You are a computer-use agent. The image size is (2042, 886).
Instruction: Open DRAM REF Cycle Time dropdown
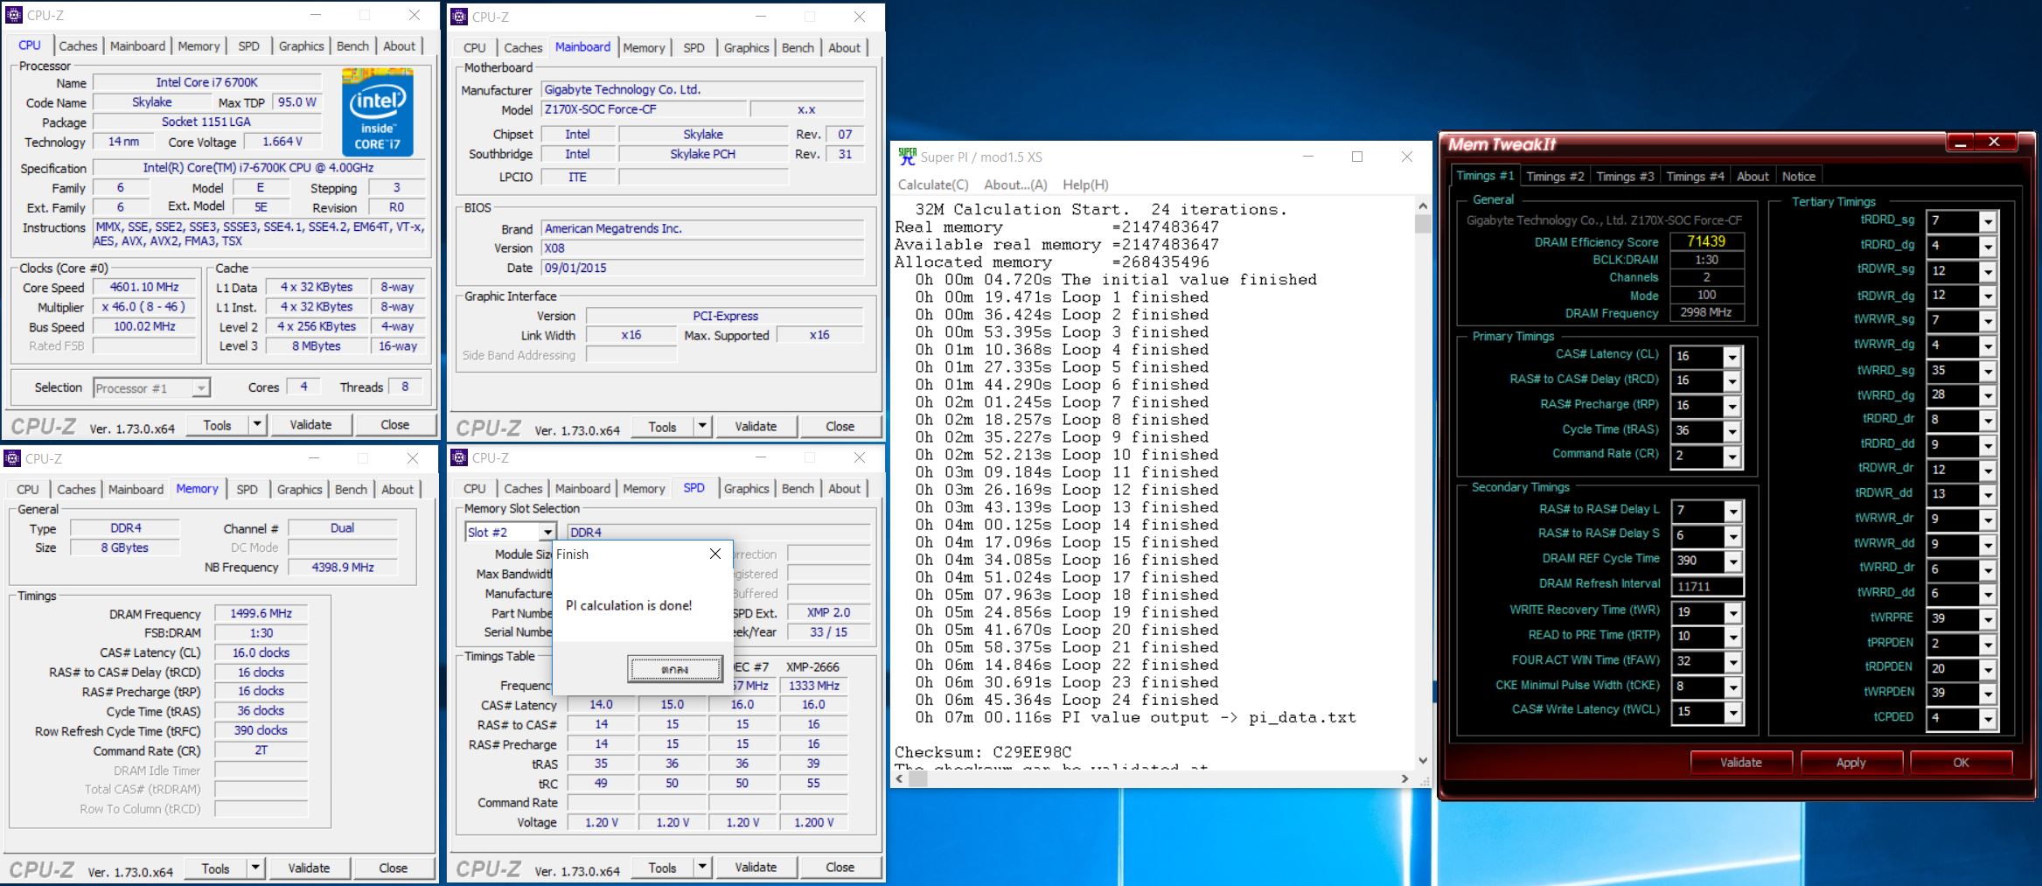coord(1732,562)
